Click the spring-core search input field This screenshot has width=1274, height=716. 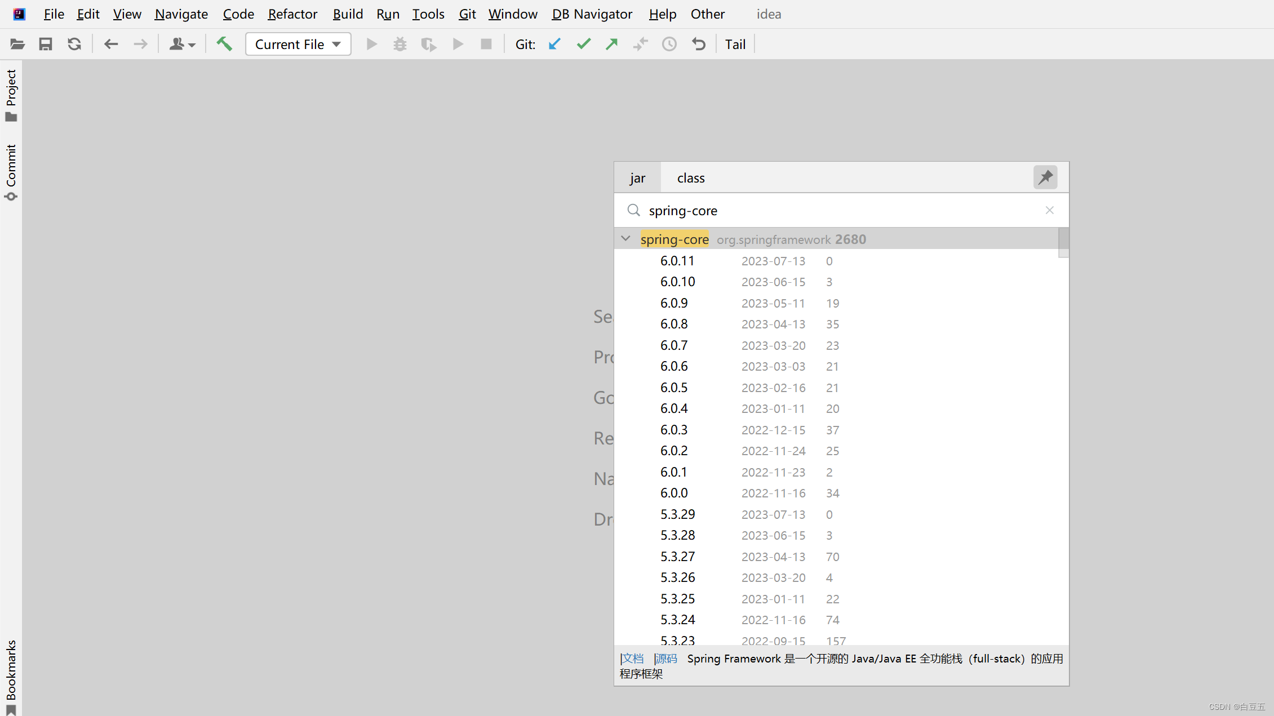click(841, 211)
